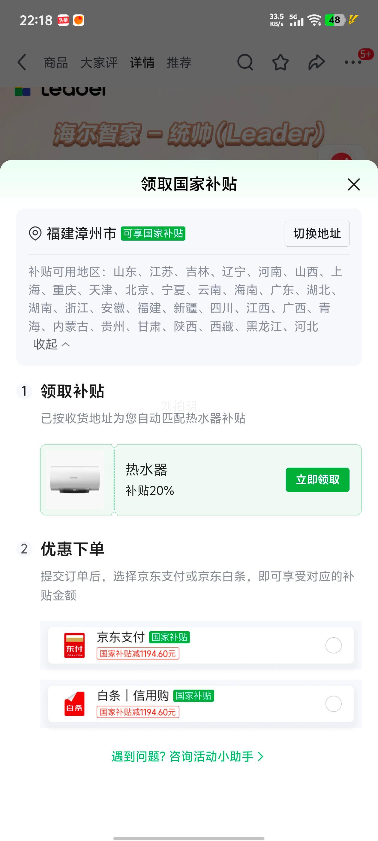Tap the star favorite icon
The width and height of the screenshot is (378, 841).
click(280, 62)
